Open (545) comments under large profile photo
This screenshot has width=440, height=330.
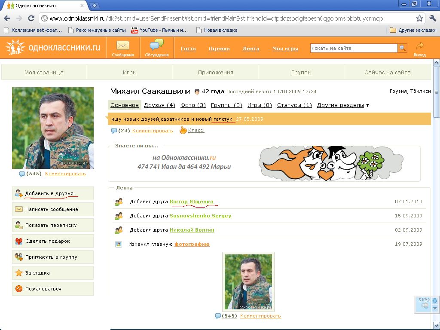tap(34, 174)
